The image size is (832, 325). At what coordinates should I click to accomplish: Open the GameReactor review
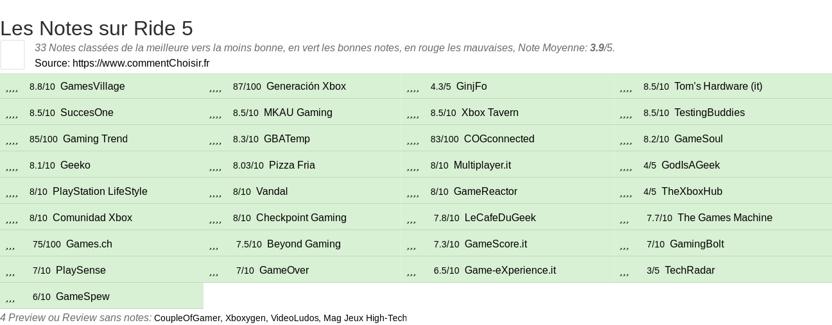[485, 192]
